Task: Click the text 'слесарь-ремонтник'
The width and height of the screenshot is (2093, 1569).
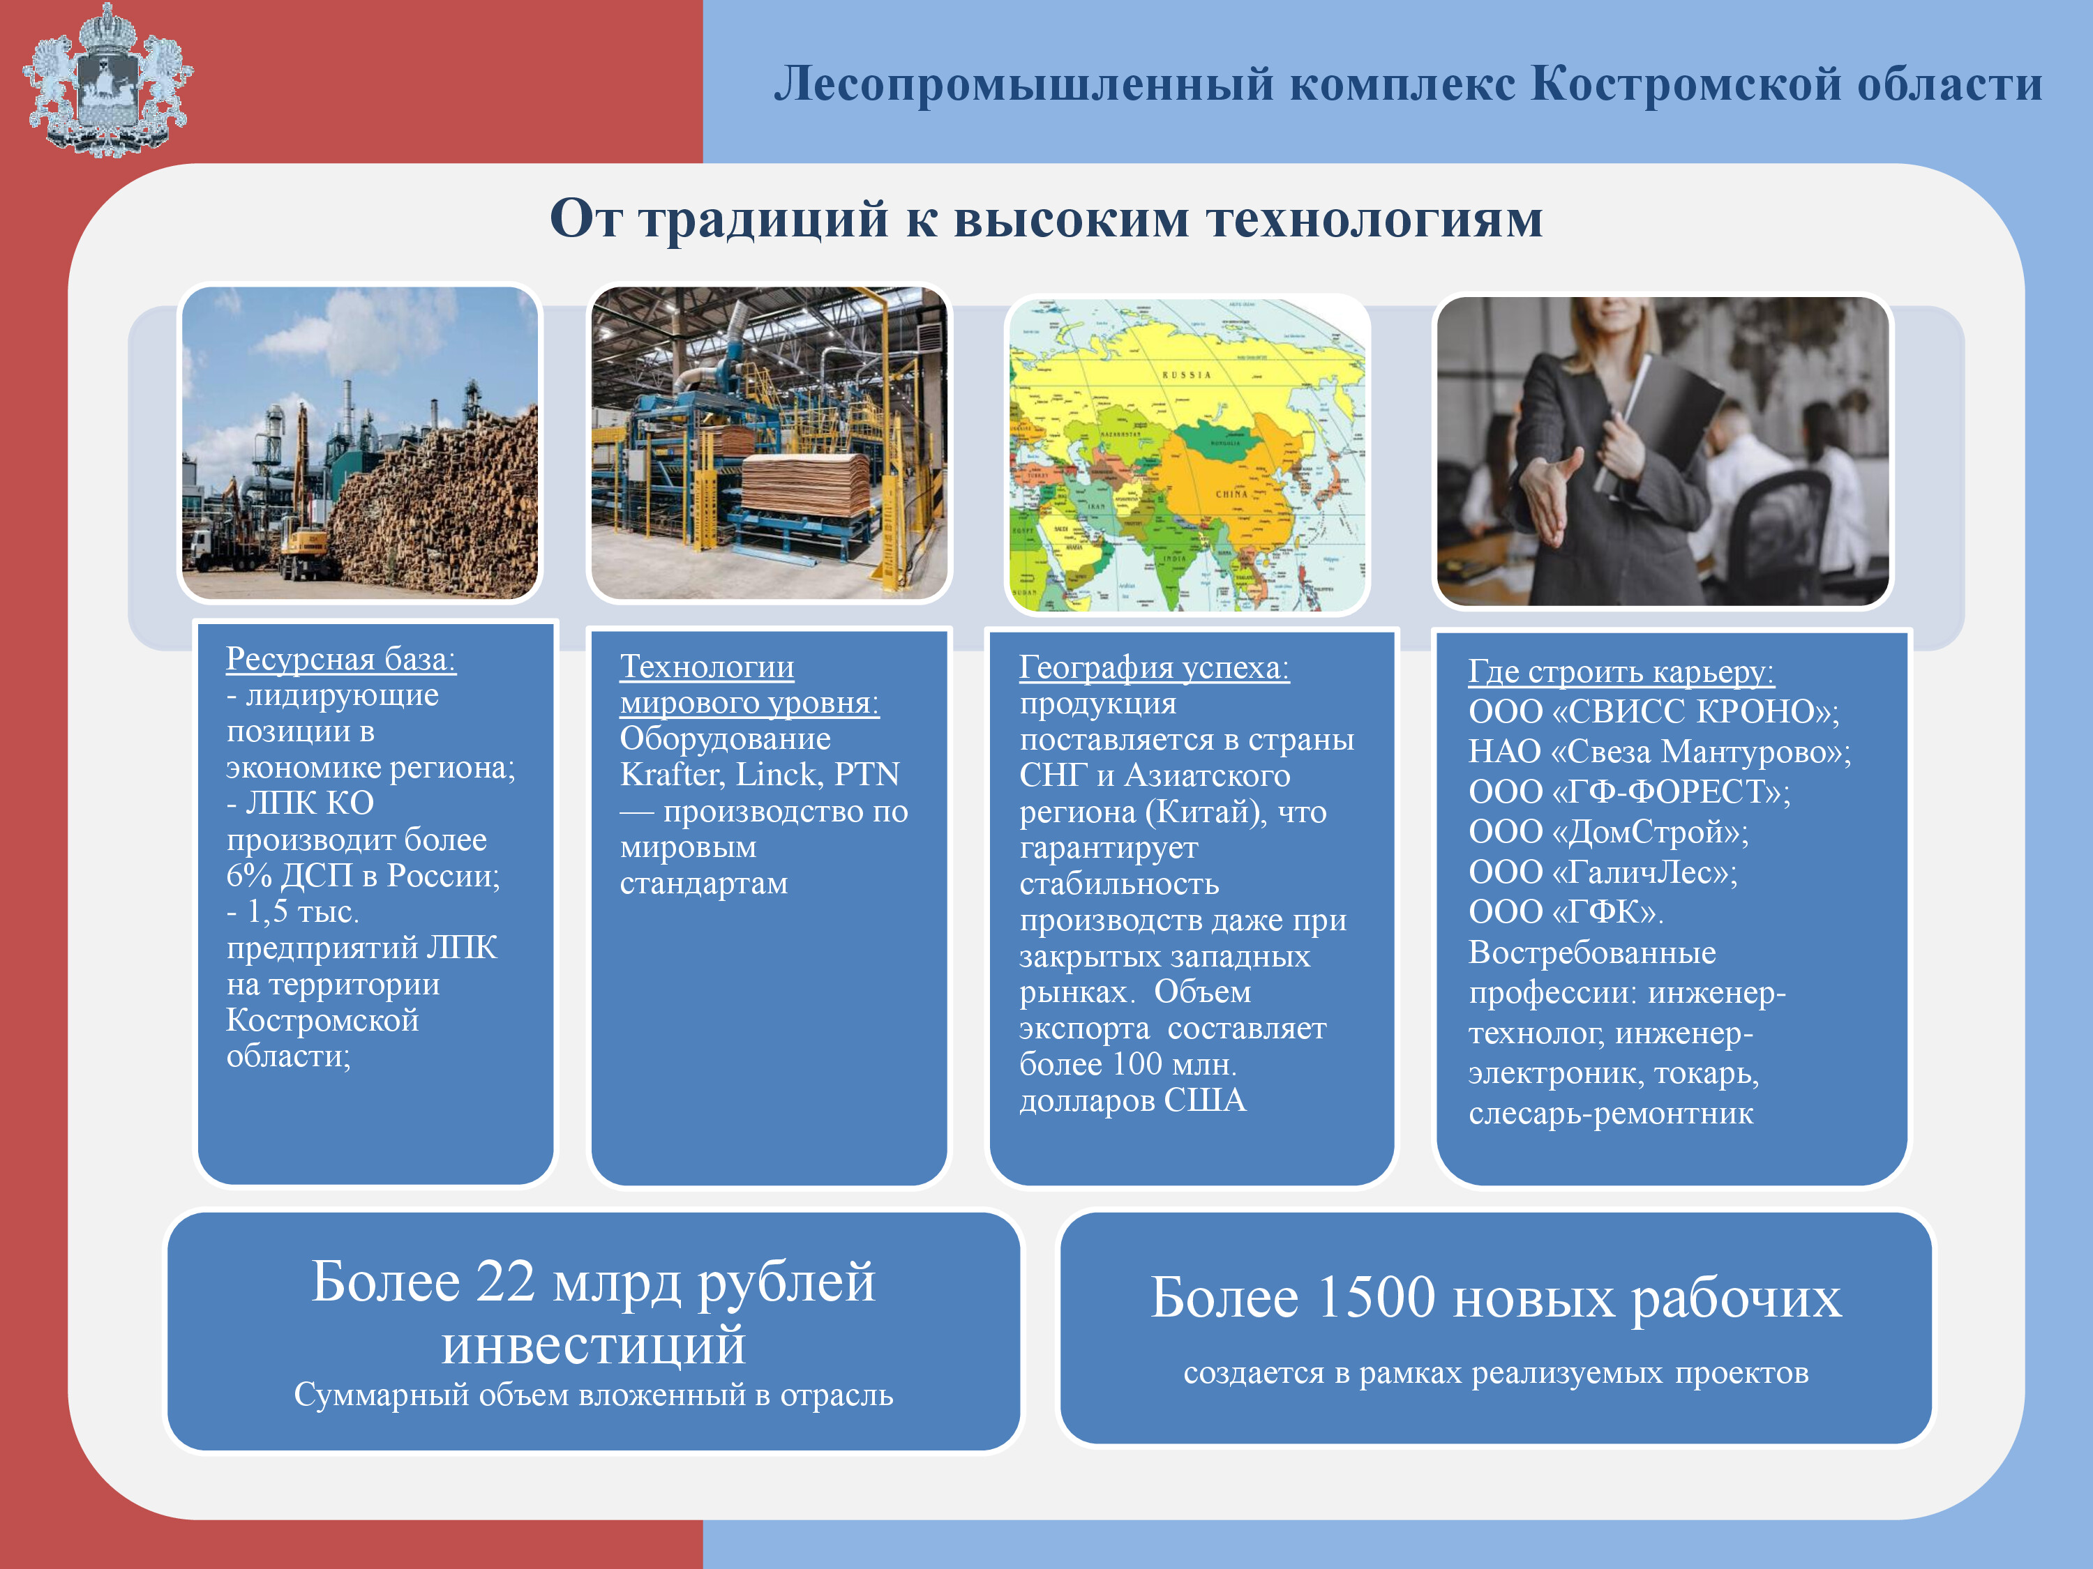Action: 1610,1113
